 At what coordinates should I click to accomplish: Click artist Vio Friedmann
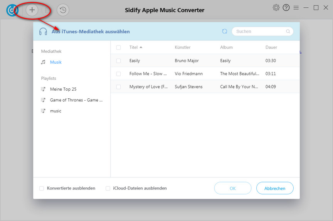[188, 74]
